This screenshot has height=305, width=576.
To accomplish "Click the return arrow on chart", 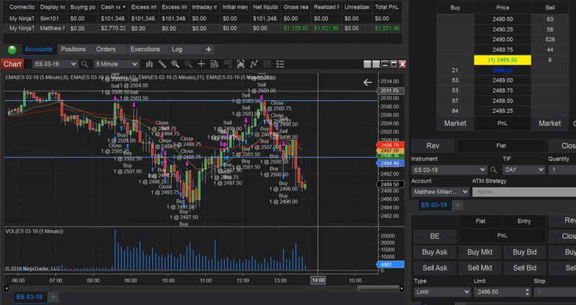I will coord(368,83).
